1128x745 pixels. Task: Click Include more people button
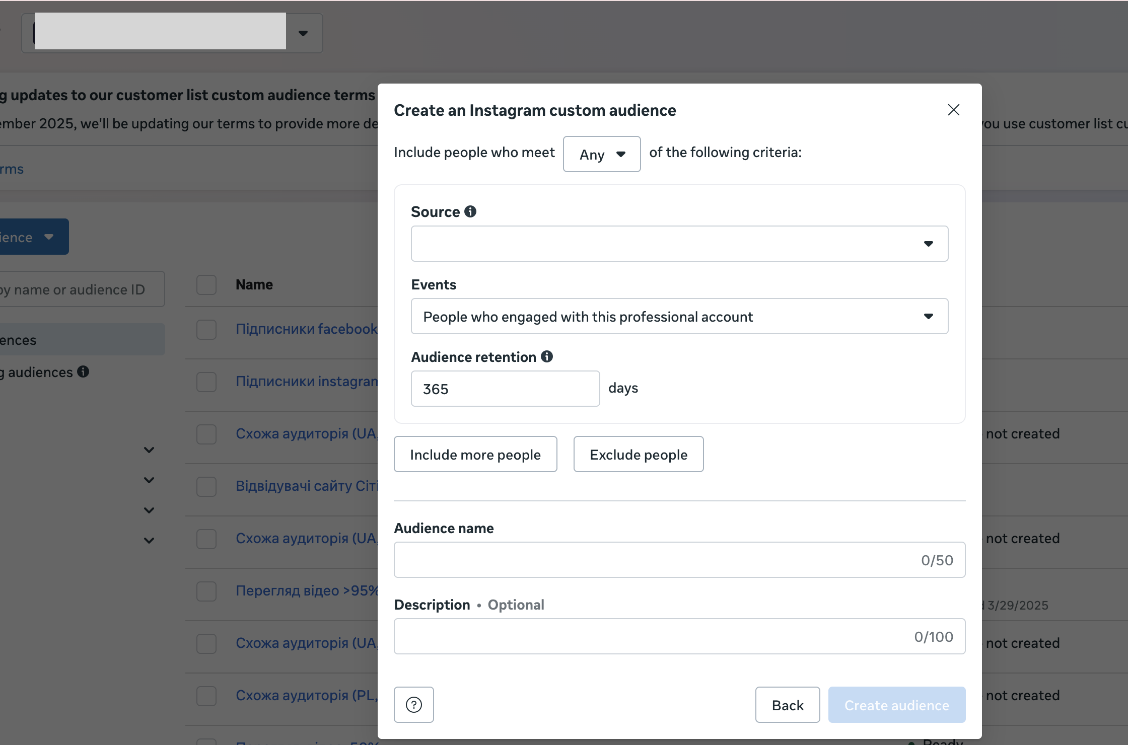[x=475, y=454]
